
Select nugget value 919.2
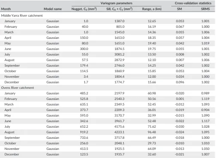[x=84, y=132]
